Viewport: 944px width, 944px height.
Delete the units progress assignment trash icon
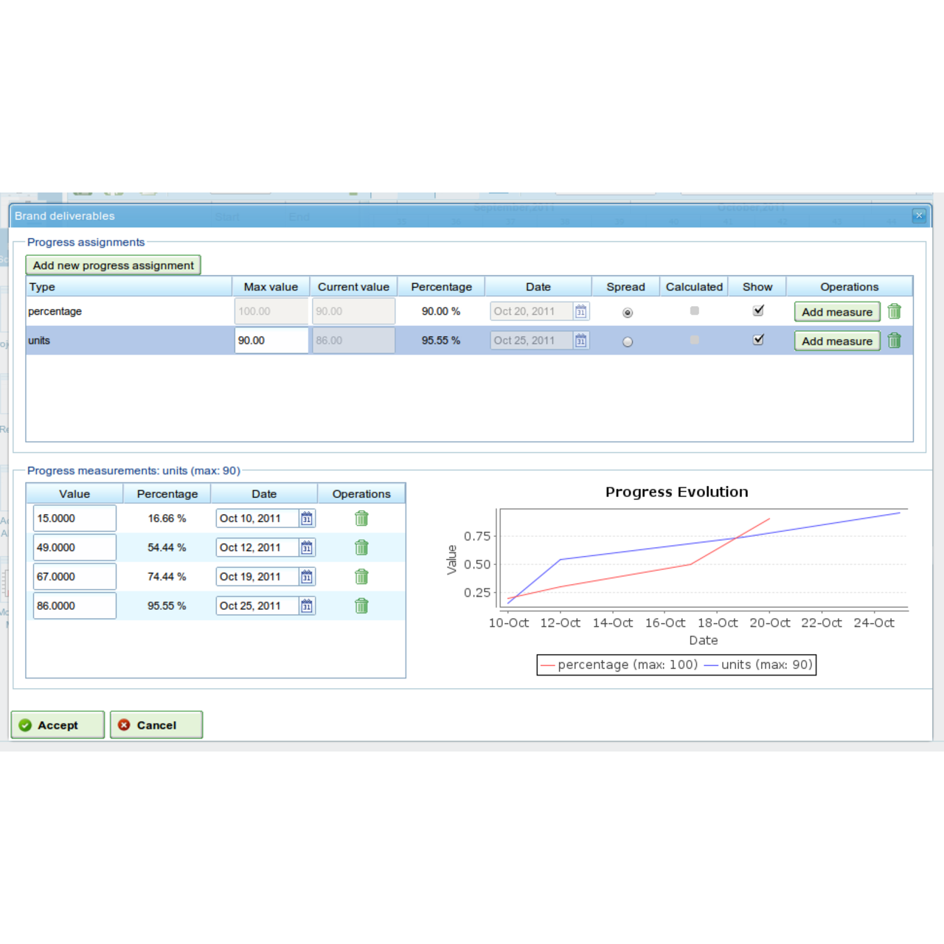(x=894, y=341)
